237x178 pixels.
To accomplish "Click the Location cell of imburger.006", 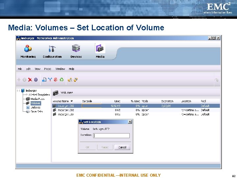I will coord(190,110).
